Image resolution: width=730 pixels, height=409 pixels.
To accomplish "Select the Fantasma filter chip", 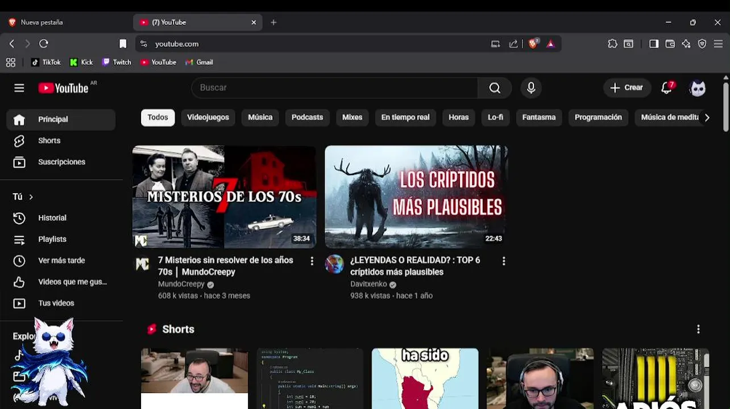I will 539,118.
